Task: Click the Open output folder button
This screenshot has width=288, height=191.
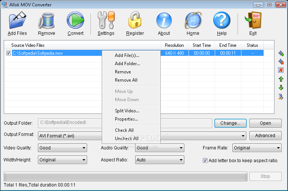Action: click(x=265, y=123)
